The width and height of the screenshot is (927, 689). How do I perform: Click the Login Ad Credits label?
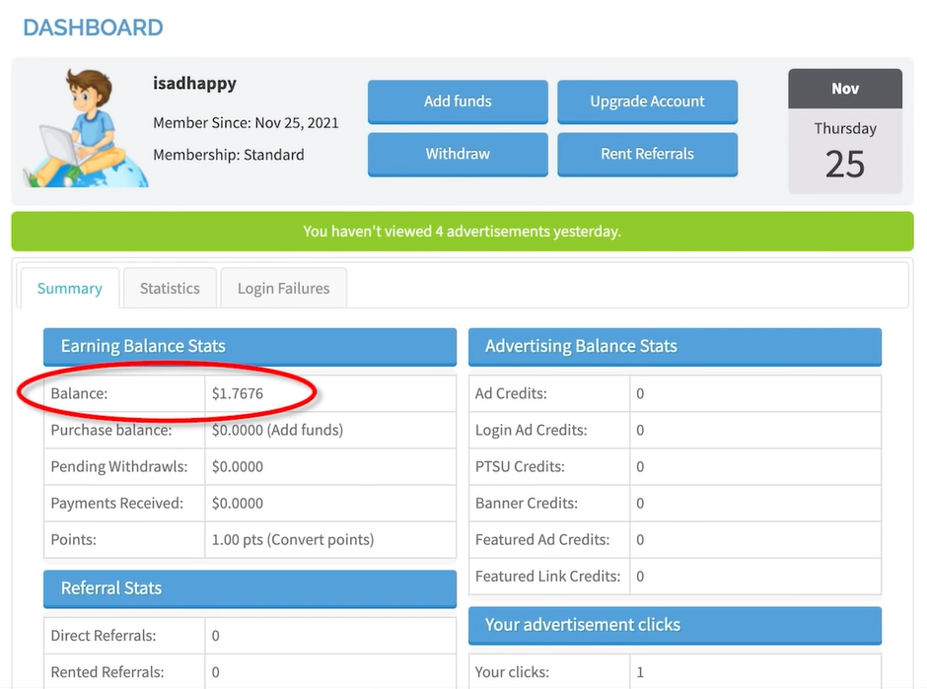[x=531, y=430]
